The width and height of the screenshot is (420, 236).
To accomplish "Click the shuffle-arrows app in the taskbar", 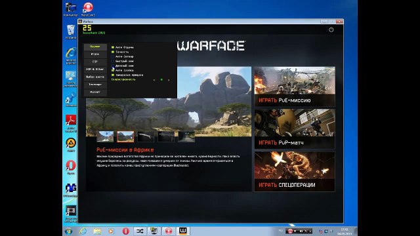I will pos(140,231).
